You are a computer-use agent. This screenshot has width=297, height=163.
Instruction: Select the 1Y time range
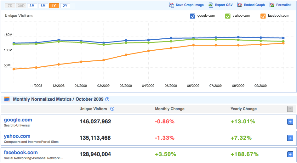54,6
